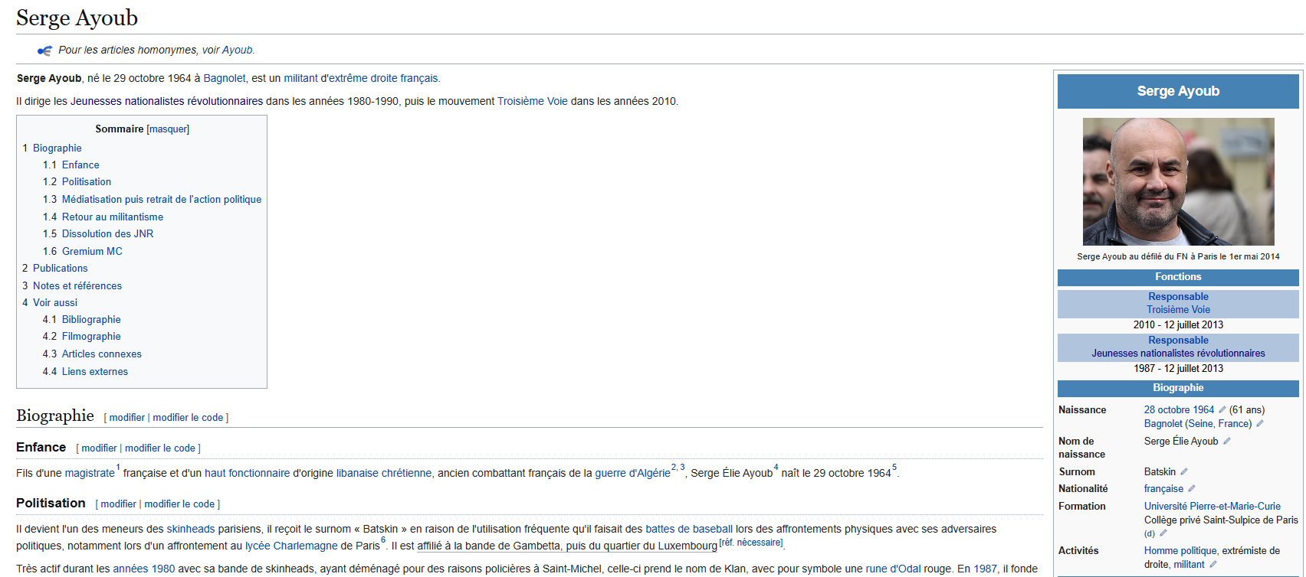Click the pencil icon beside Serge Élie Ayoub
The width and height of the screenshot is (1306, 577).
coord(1226,442)
